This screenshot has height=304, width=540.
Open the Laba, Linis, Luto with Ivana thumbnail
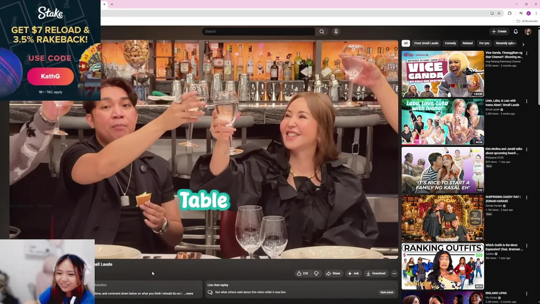[x=443, y=122]
